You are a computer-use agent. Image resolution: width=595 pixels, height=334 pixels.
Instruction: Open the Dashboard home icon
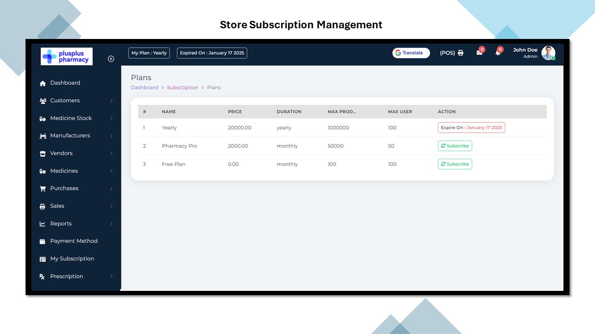[x=43, y=83]
